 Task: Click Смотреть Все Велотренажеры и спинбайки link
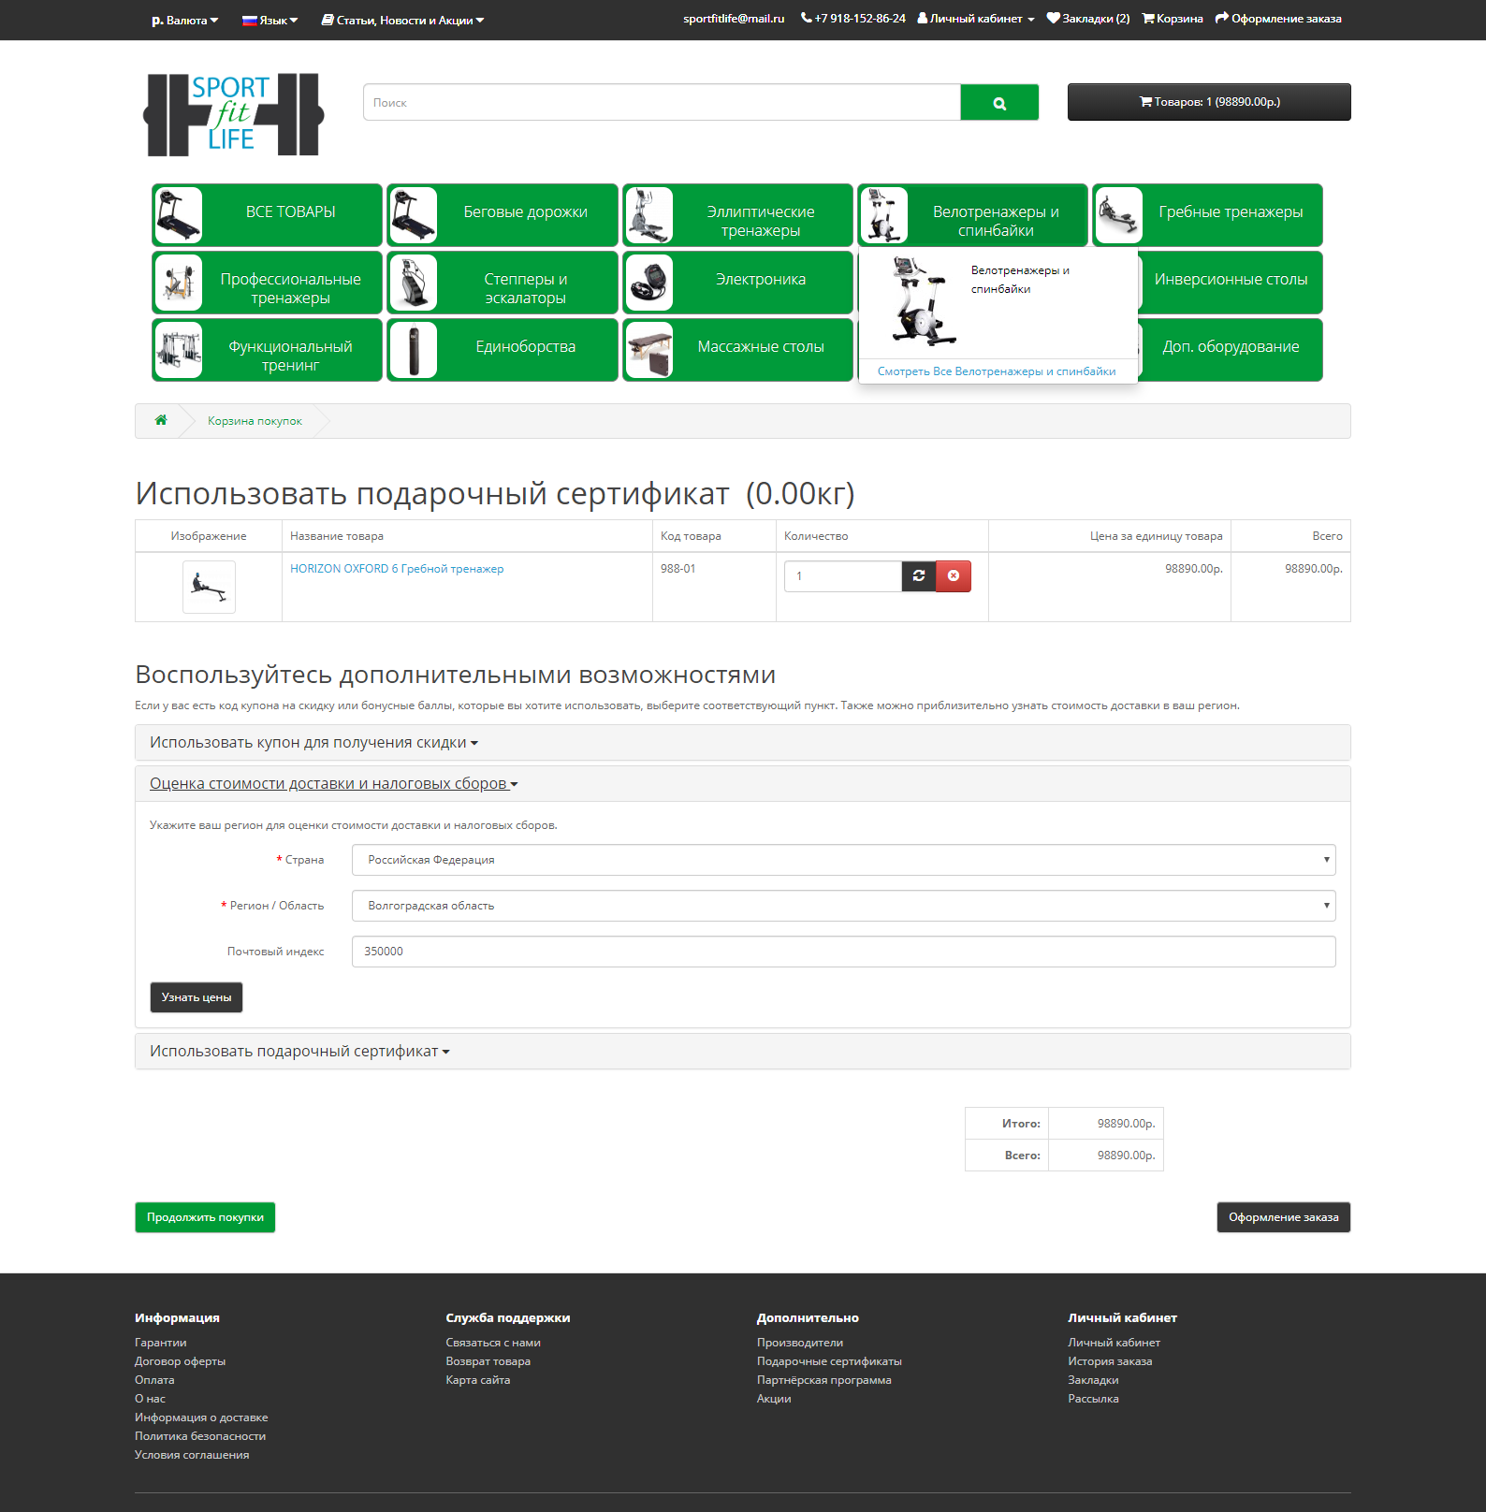pos(997,371)
